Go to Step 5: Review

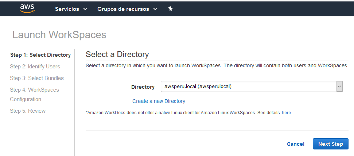(28, 111)
